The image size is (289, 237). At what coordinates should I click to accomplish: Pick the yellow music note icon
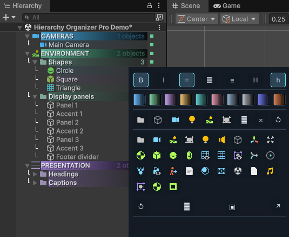click(x=270, y=171)
